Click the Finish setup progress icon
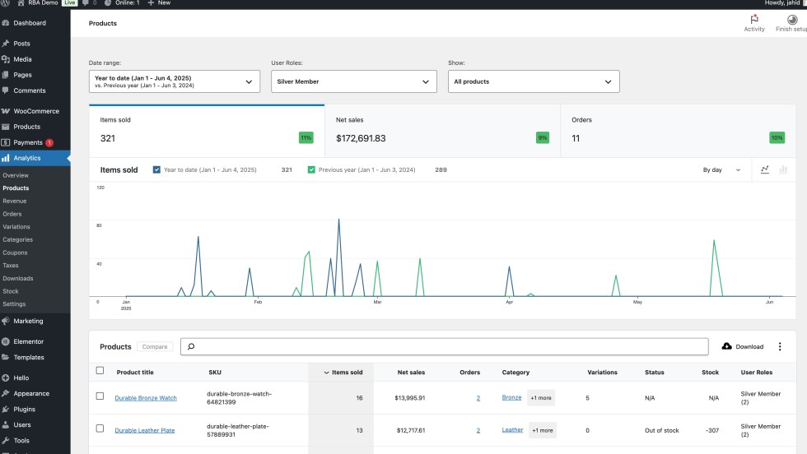 tap(791, 19)
